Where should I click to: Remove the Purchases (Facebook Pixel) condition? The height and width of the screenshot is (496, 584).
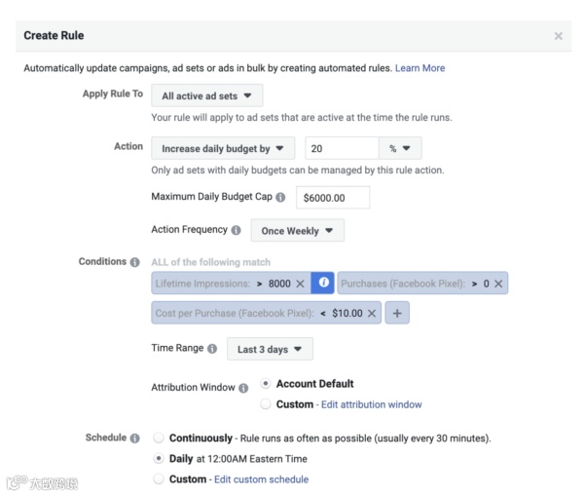click(x=498, y=284)
